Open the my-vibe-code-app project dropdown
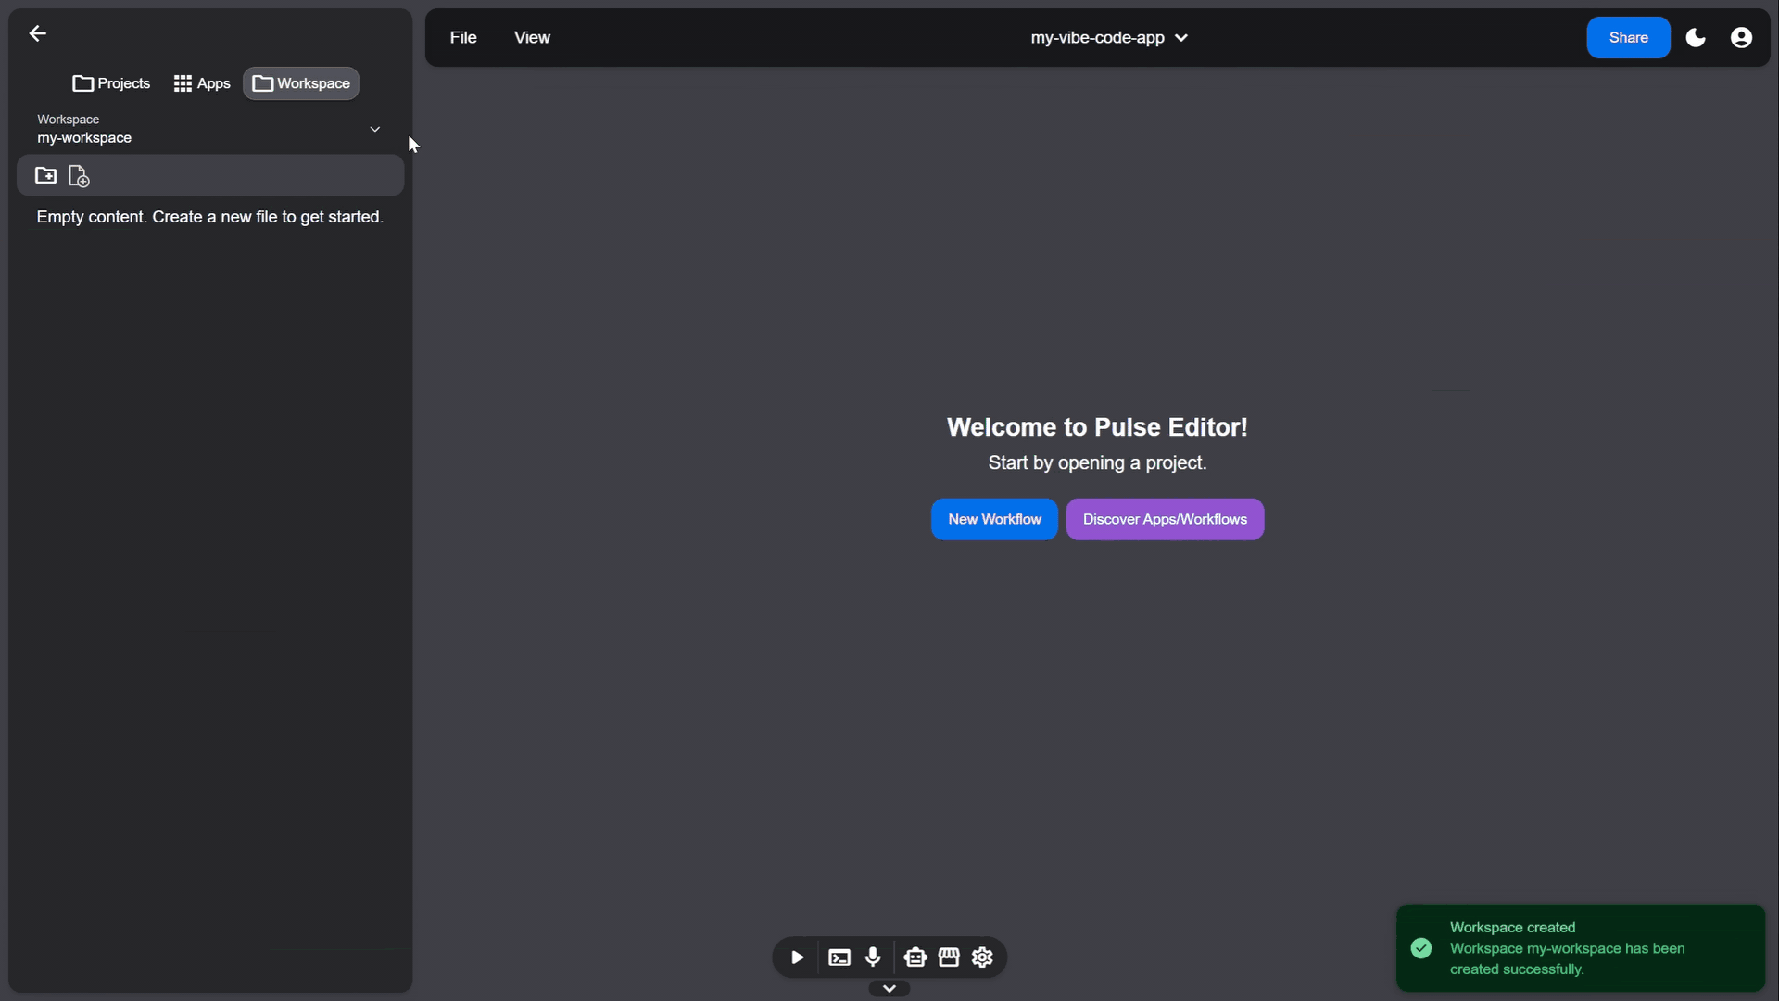Image resolution: width=1779 pixels, height=1001 pixels. pos(1181,38)
